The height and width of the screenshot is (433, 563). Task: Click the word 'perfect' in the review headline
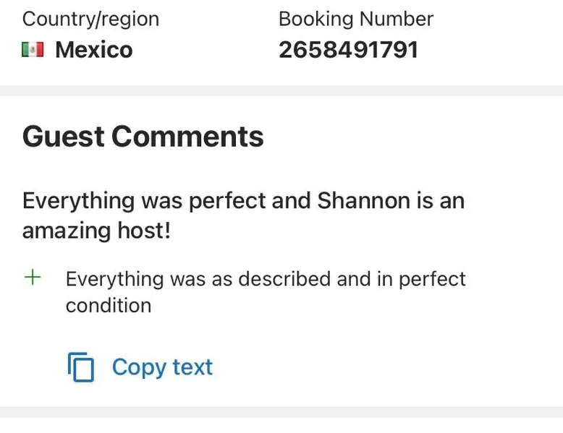tap(227, 200)
